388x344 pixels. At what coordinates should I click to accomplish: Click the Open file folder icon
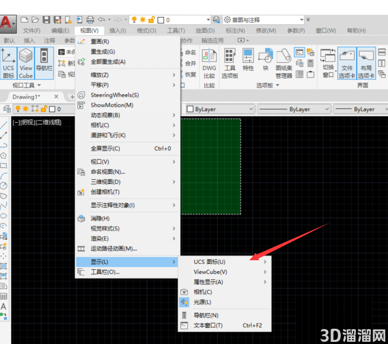pyautogui.click(x=35, y=20)
